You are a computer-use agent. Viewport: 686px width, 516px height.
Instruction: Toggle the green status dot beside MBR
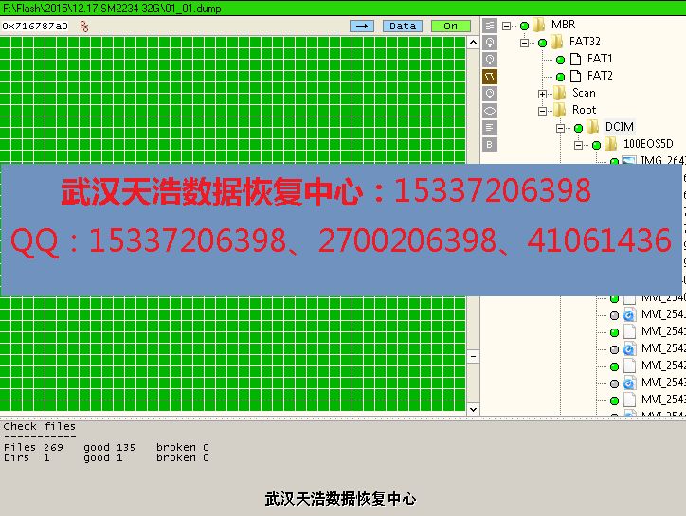pyautogui.click(x=525, y=26)
